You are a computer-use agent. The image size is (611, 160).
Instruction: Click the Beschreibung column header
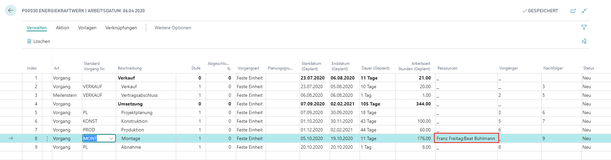[130, 68]
